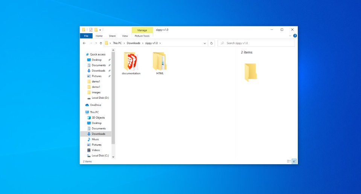
Task: Refresh the folder view
Action: (211, 43)
